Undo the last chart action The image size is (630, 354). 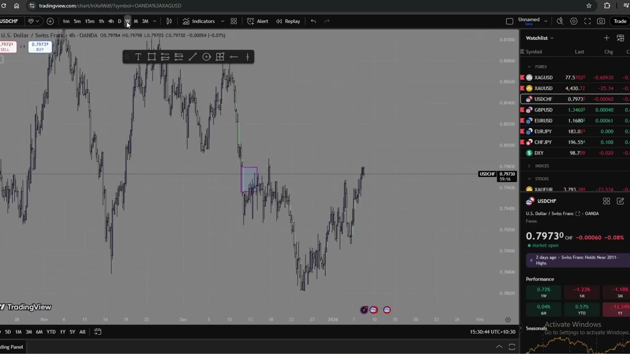coord(314,21)
